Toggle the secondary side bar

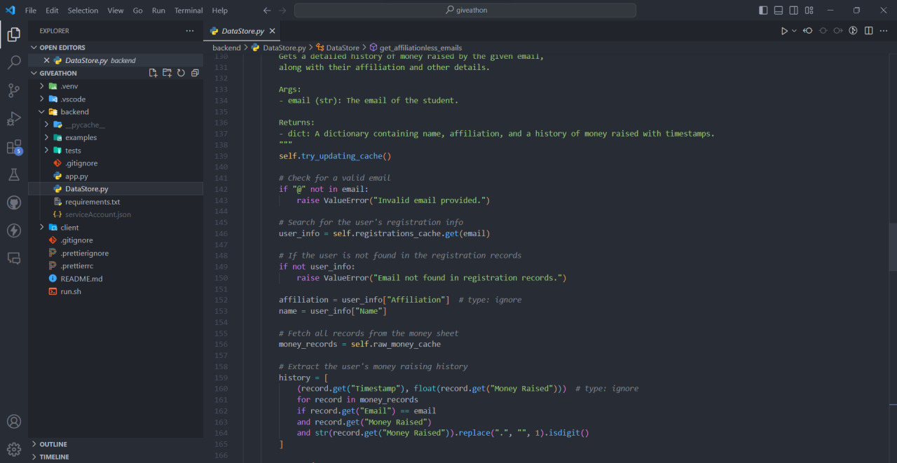(794, 11)
